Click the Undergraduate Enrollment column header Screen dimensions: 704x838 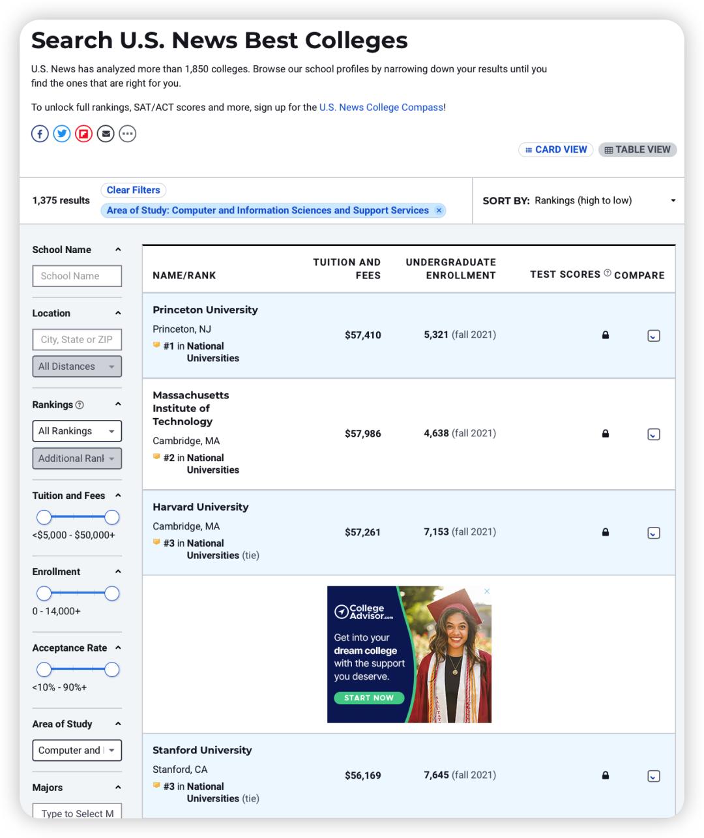click(x=451, y=269)
